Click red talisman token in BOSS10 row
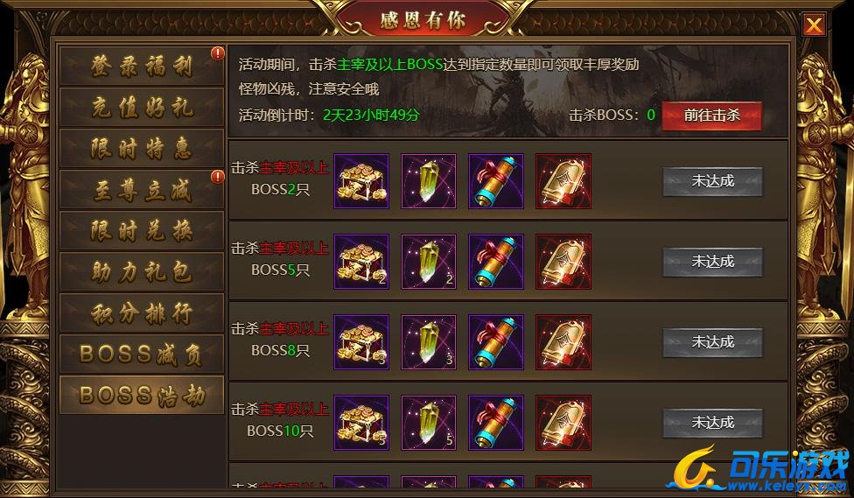854x498 pixels. point(563,423)
